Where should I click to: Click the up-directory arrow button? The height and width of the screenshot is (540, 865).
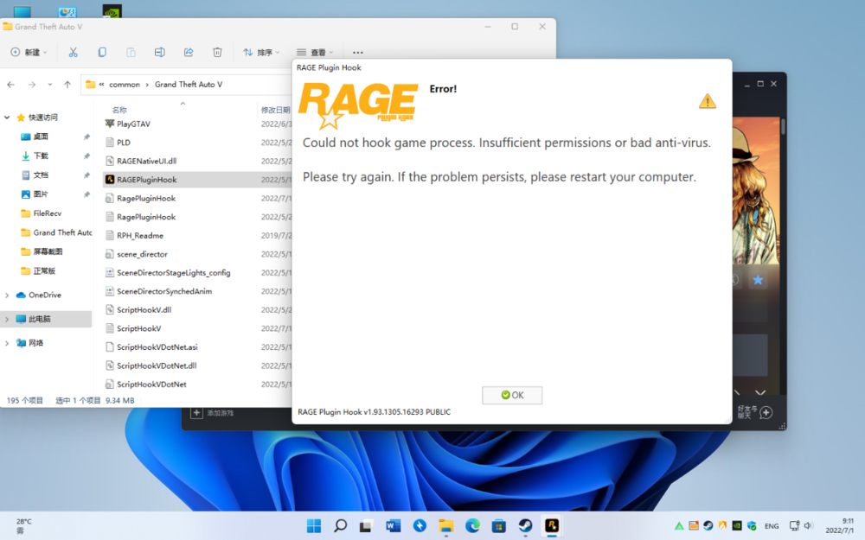pyautogui.click(x=67, y=85)
